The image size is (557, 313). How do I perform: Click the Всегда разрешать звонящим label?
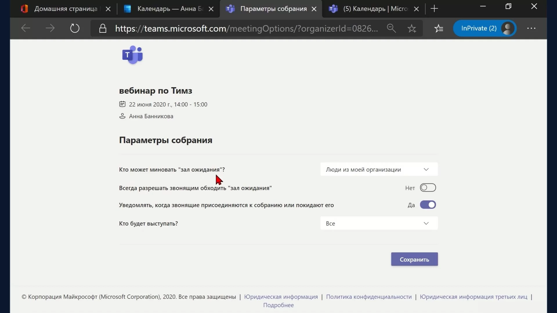(x=195, y=188)
